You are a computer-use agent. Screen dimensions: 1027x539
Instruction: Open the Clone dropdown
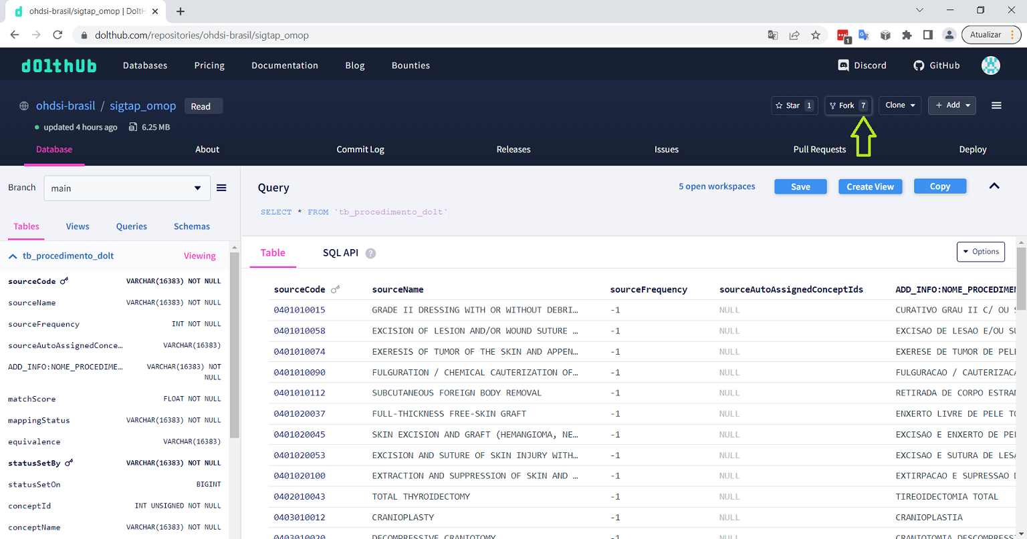900,106
